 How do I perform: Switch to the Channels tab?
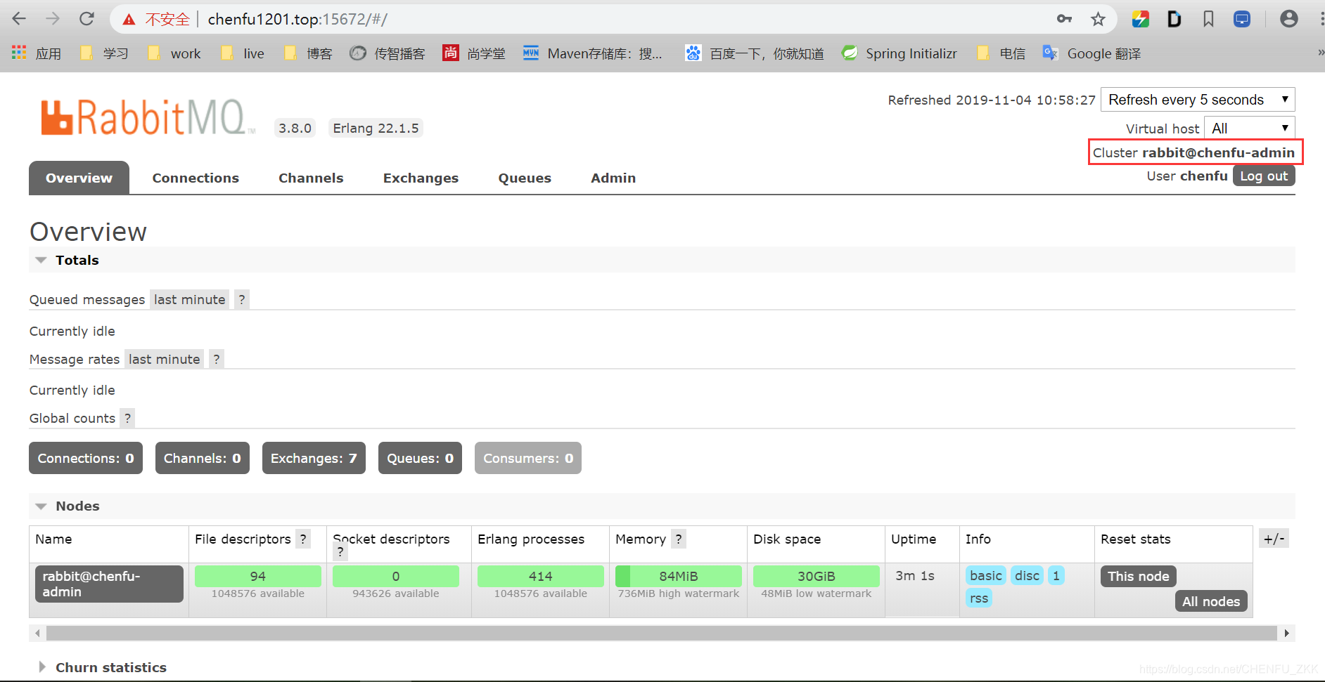pos(311,178)
